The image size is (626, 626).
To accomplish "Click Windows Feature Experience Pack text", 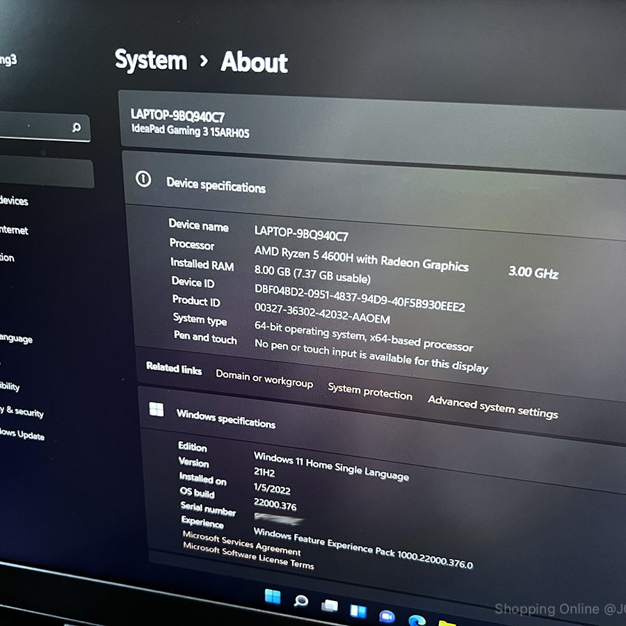I will point(363,548).
